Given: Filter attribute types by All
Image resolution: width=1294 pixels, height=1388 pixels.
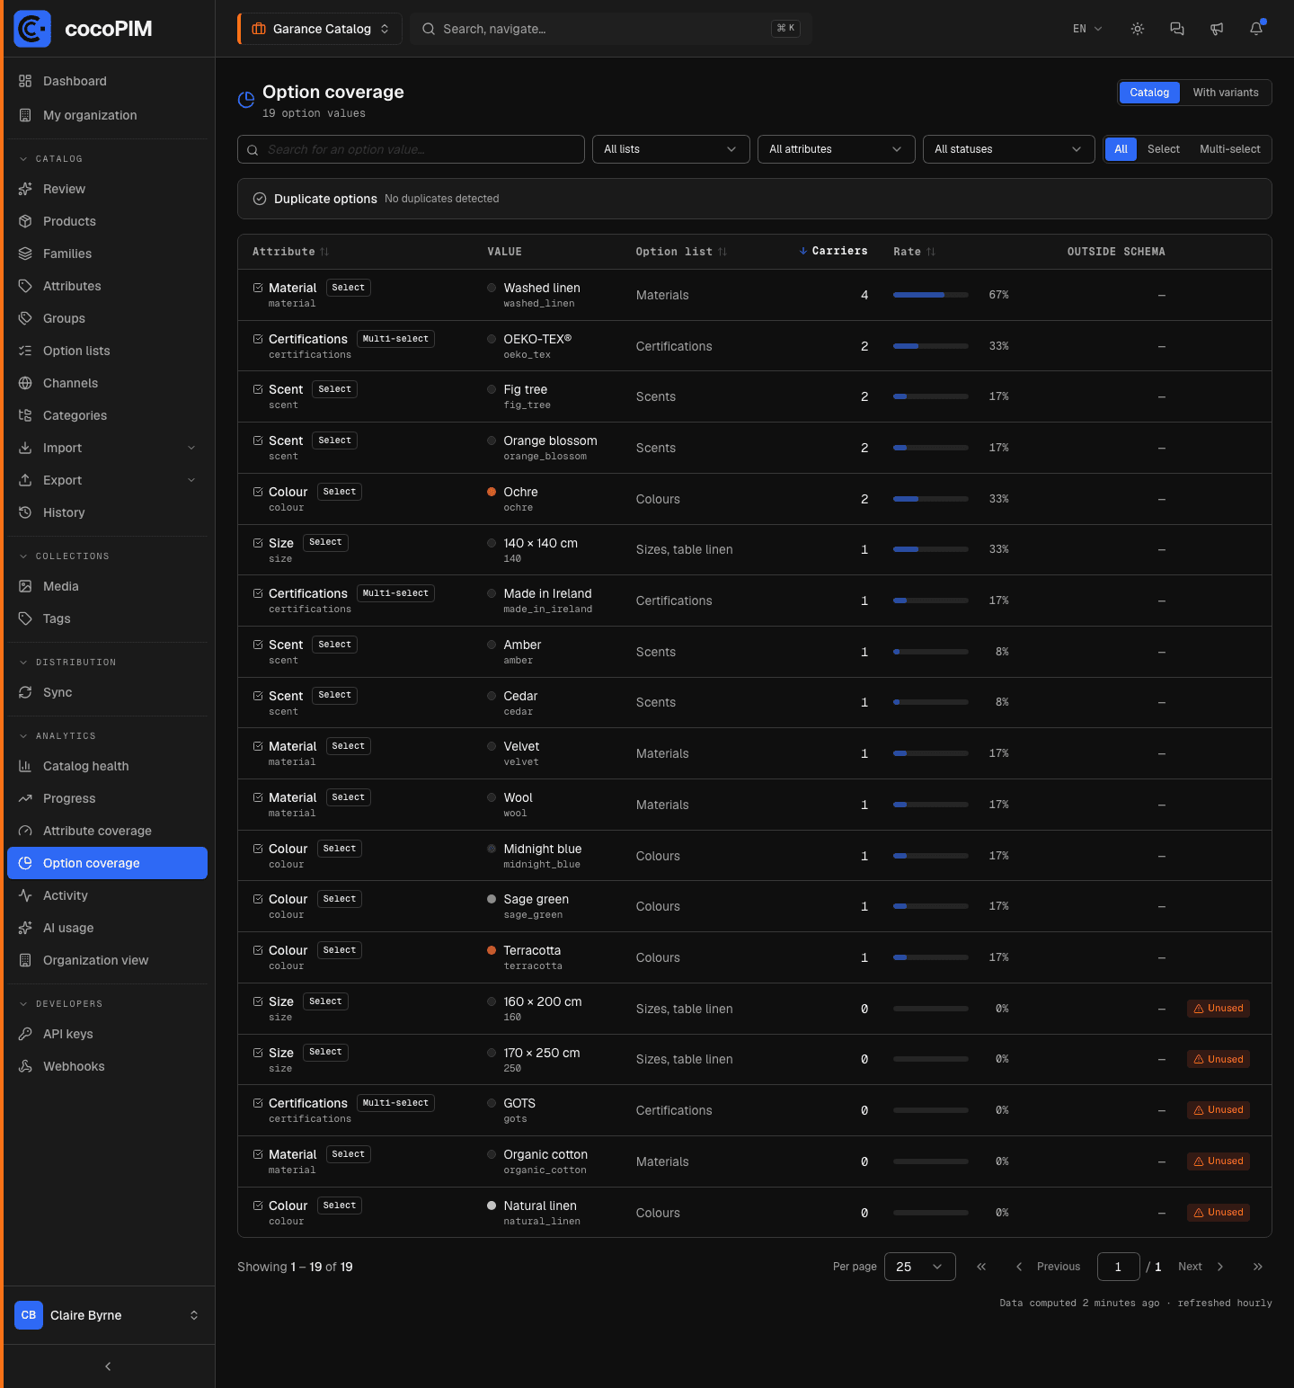Looking at the screenshot, I should click(x=1121, y=149).
